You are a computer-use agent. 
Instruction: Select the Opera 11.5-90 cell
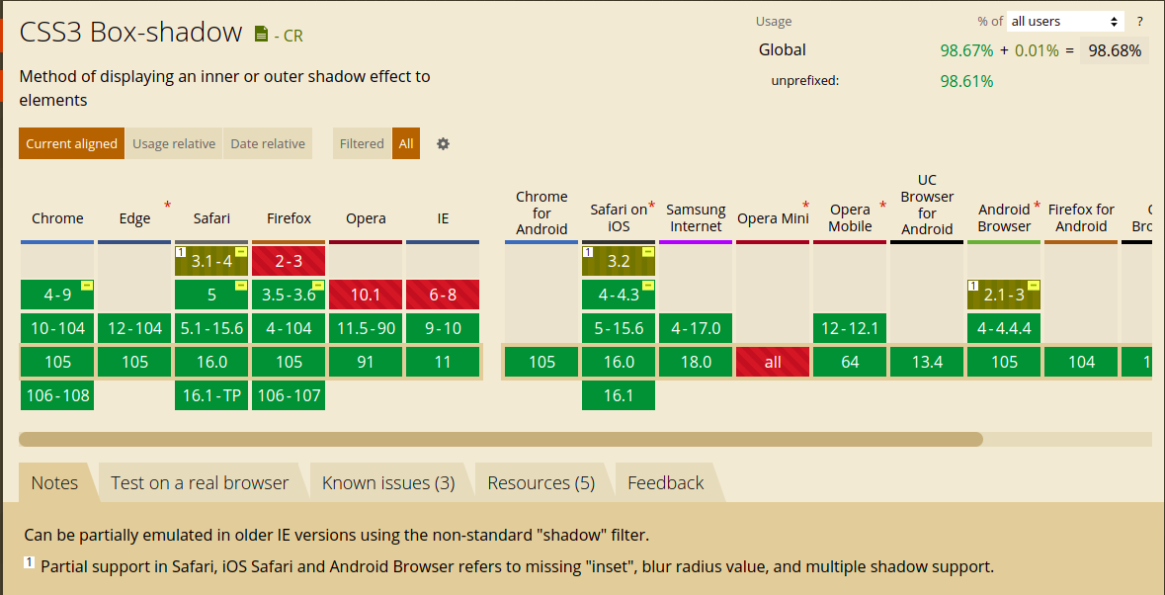click(x=366, y=328)
